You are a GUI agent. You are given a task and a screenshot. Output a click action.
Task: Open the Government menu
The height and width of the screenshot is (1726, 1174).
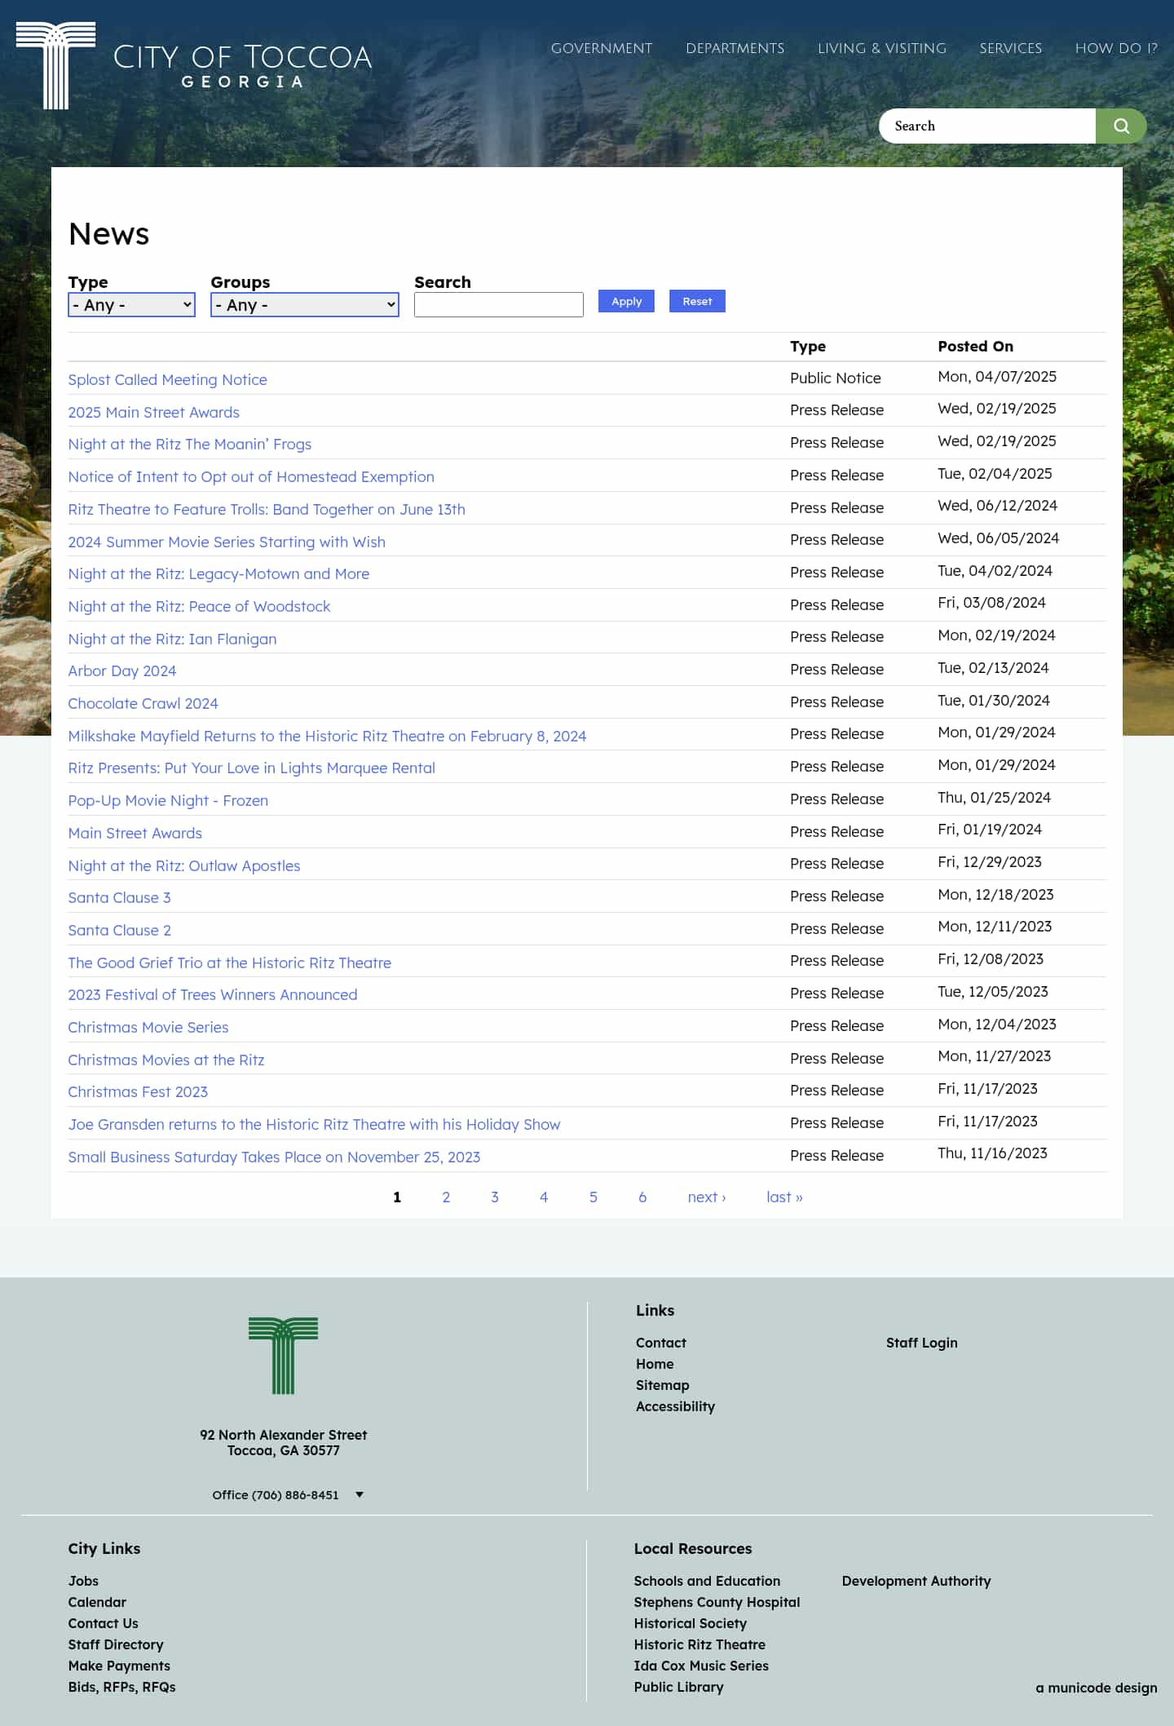(x=601, y=48)
